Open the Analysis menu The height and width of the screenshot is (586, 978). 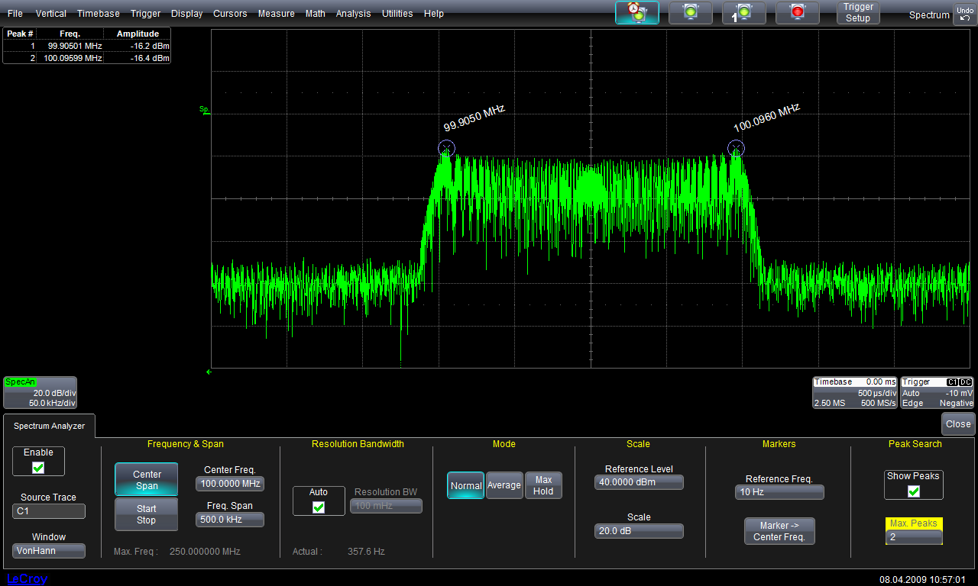(353, 14)
